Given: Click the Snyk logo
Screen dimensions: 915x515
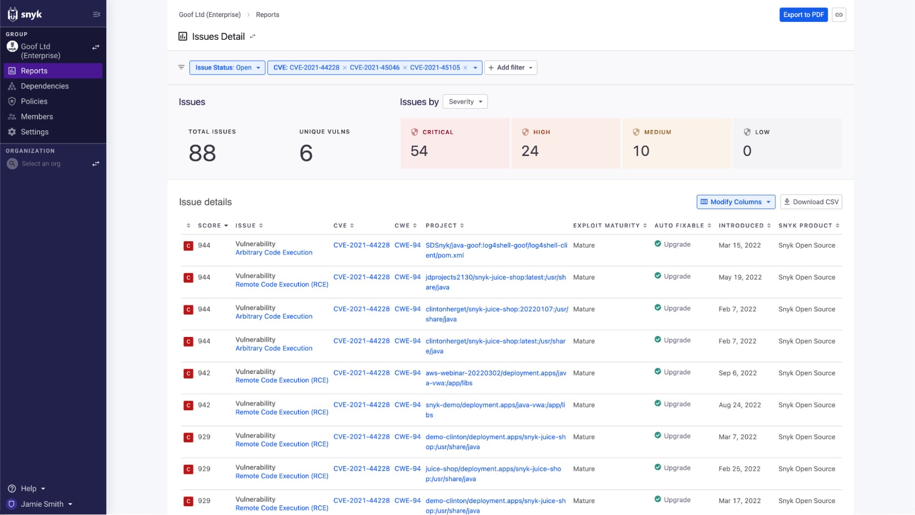Looking at the screenshot, I should point(25,15).
